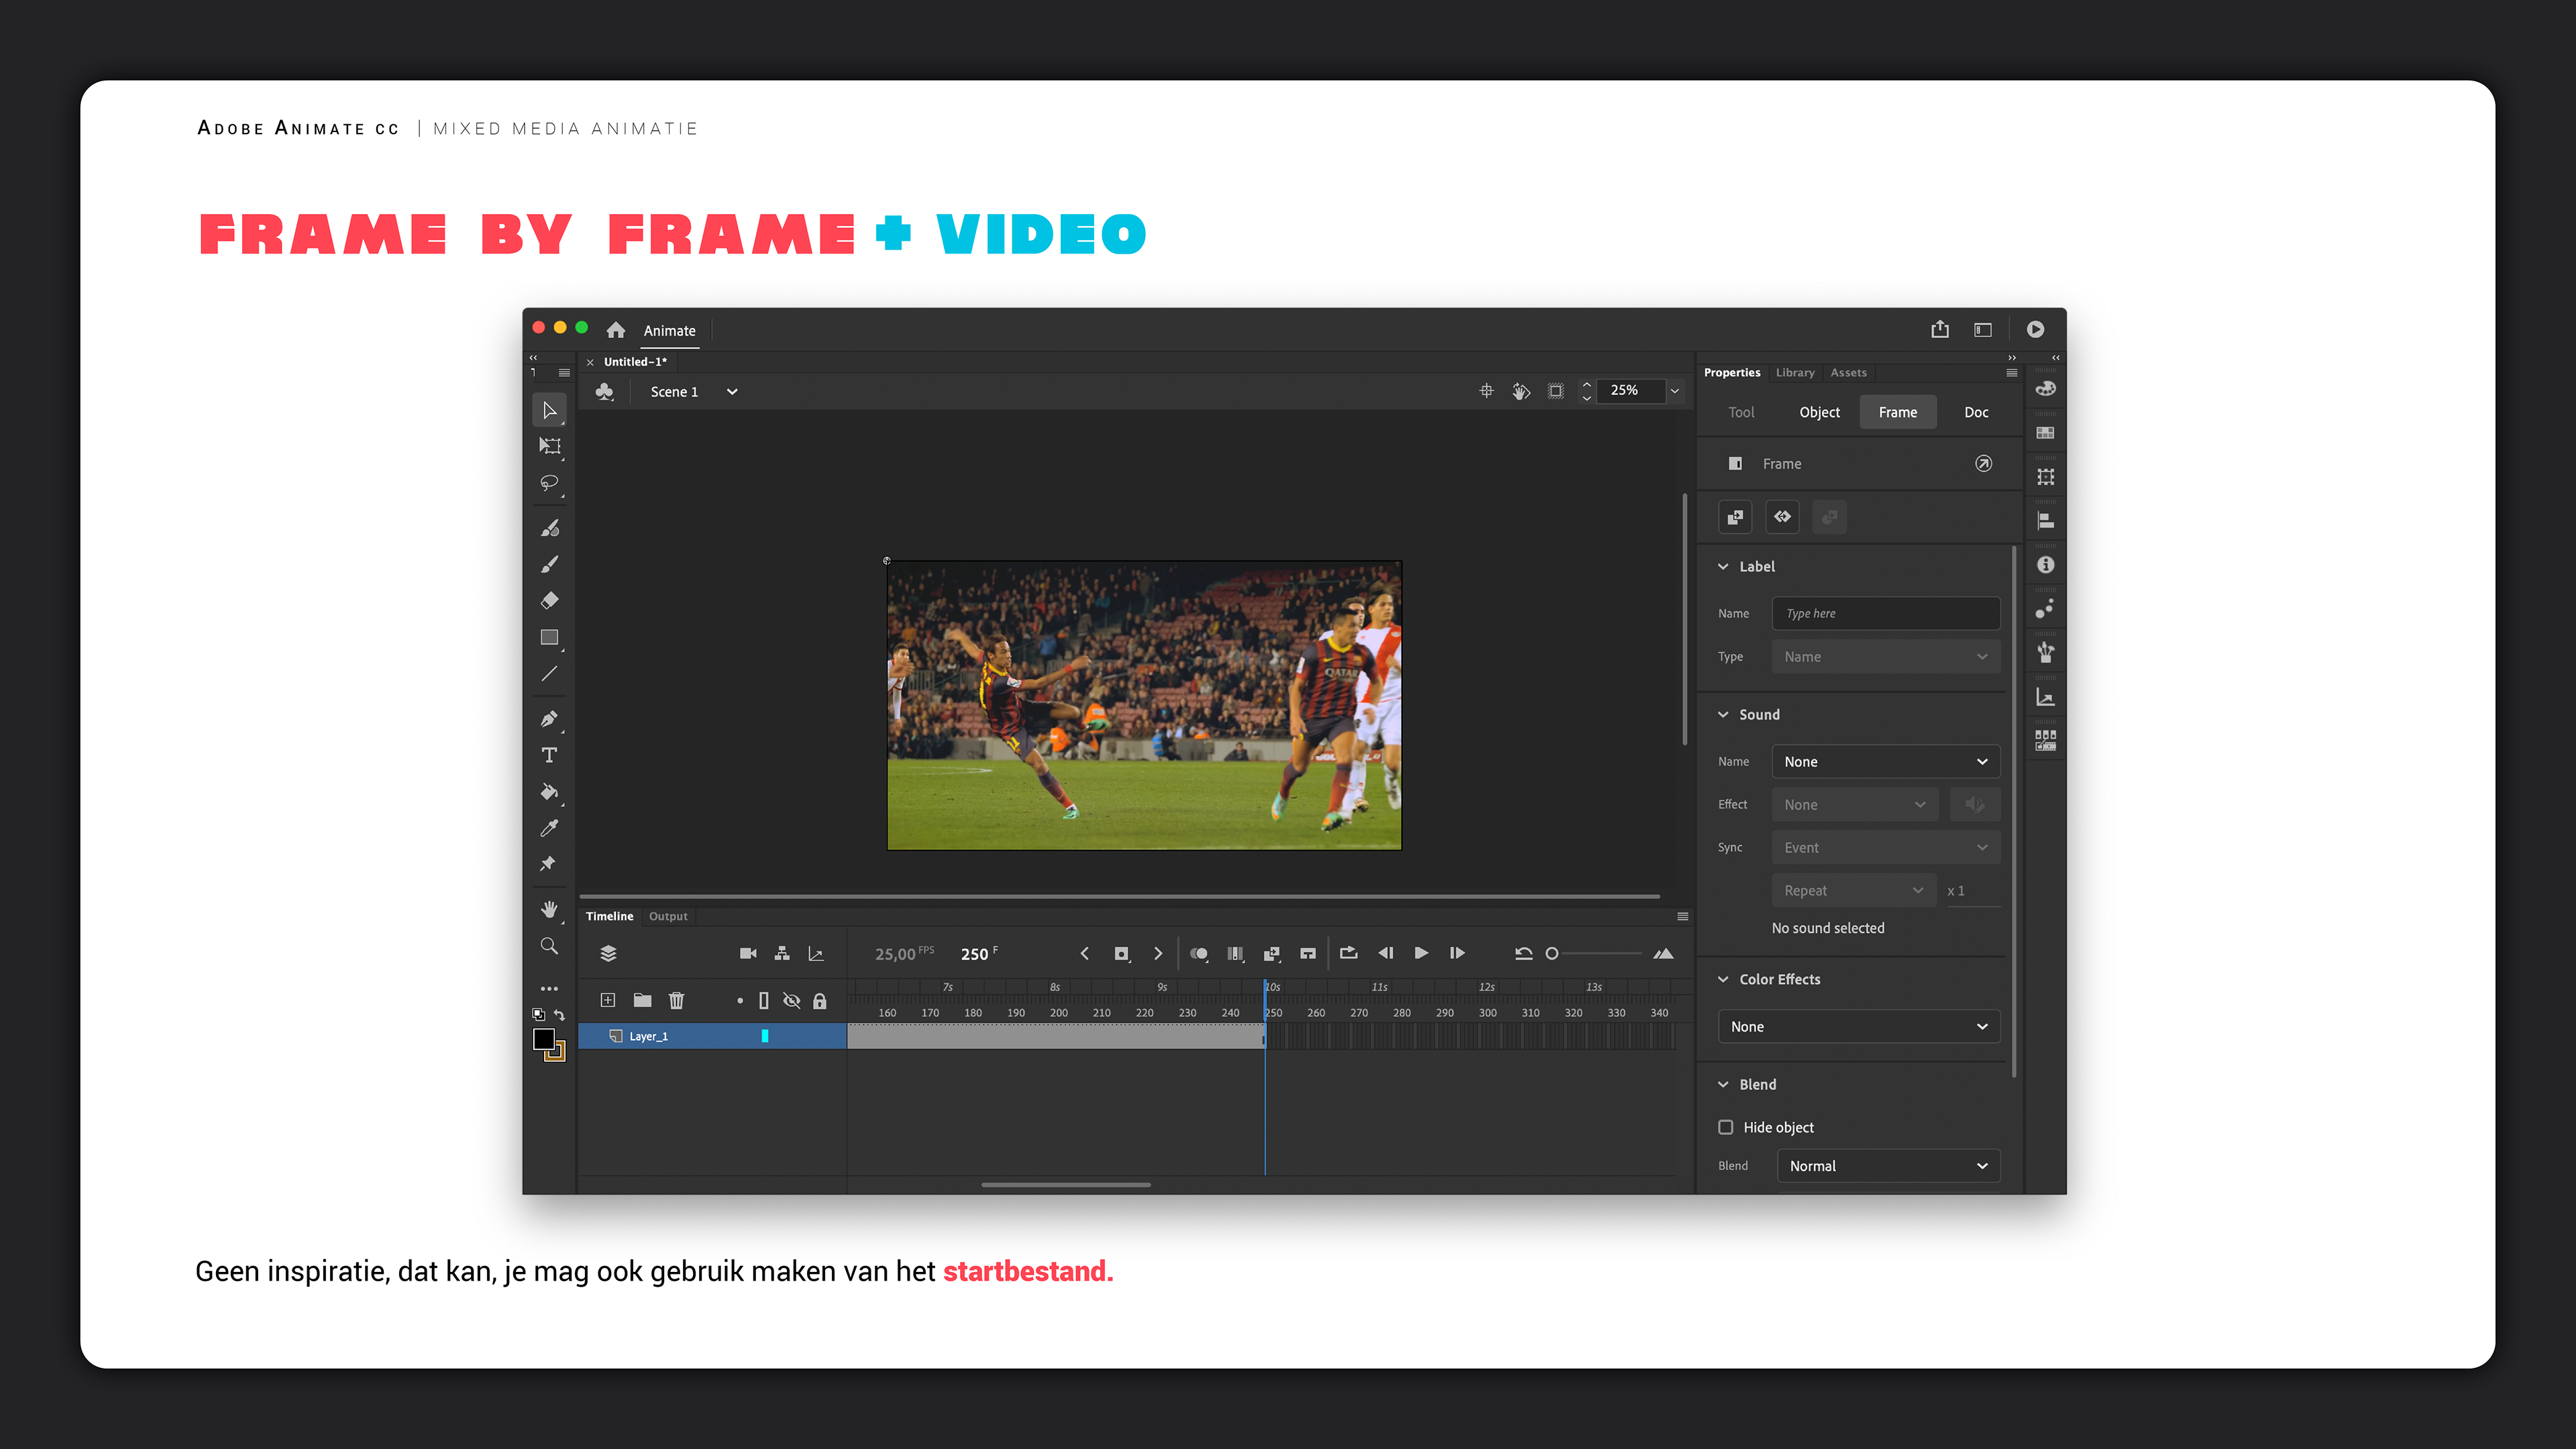Toggle layer visibility eye icon
Screen dimensions: 2576x1449
[791, 1000]
